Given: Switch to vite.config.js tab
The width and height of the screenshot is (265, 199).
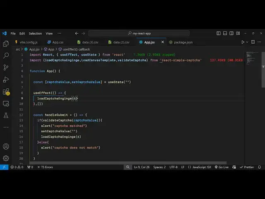Looking at the screenshot, I should coord(26,42).
